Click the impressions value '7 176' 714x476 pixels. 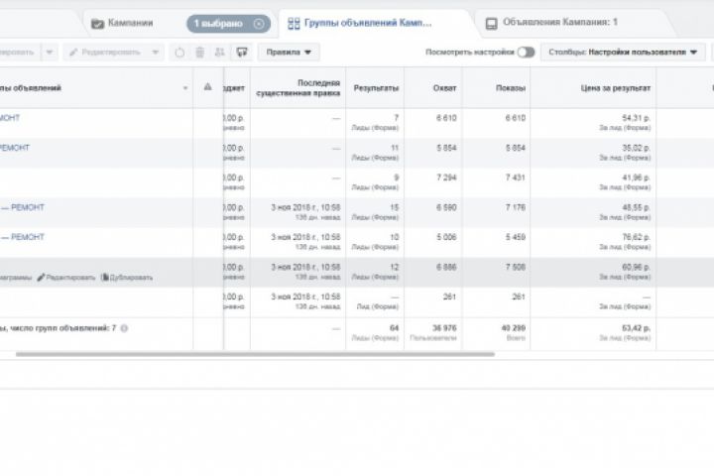pyautogui.click(x=515, y=207)
